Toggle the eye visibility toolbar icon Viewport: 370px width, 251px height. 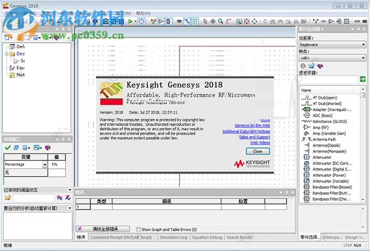click(179, 22)
